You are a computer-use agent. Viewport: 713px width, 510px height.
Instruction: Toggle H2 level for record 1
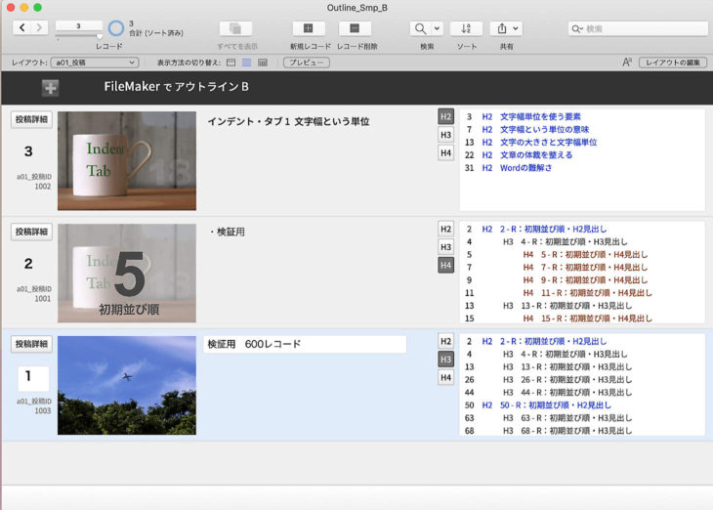[445, 341]
